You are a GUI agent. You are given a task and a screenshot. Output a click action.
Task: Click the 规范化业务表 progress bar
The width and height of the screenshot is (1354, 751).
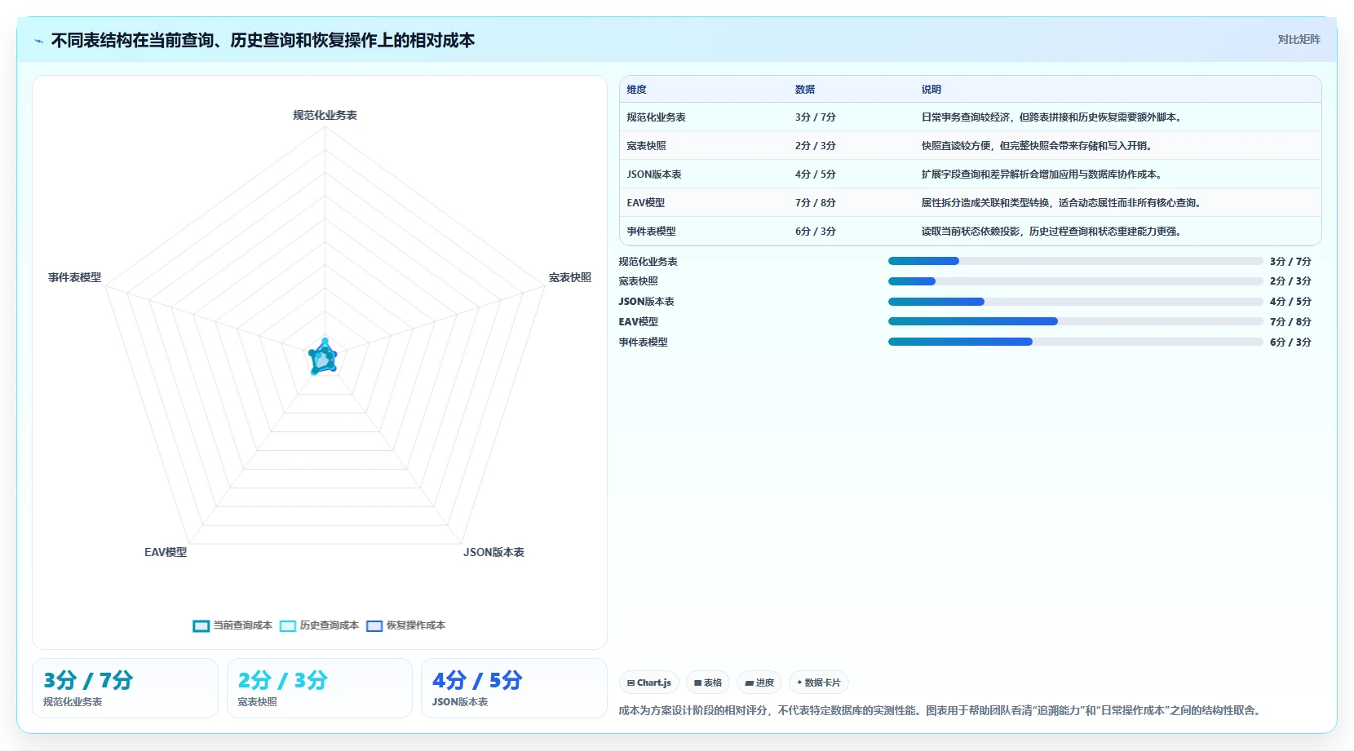1075,261
